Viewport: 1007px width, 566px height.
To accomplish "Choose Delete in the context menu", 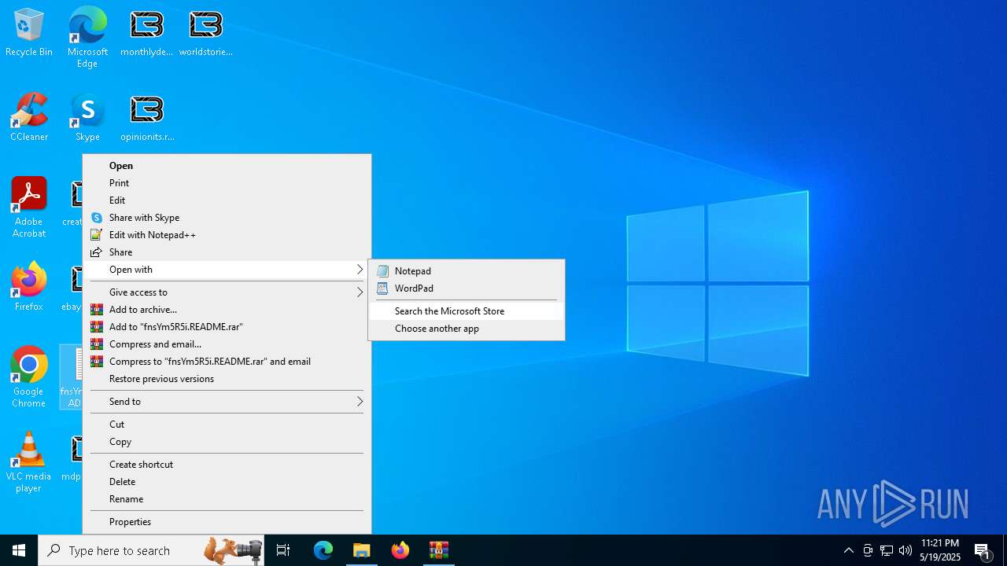I will pyautogui.click(x=227, y=482).
